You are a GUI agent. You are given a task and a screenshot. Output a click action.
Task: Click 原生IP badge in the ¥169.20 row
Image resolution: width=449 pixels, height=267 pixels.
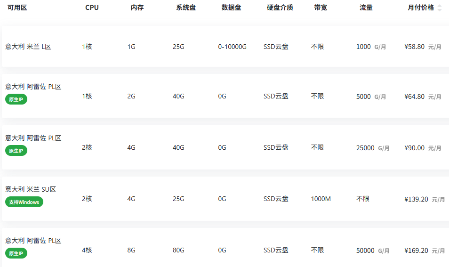pyautogui.click(x=16, y=253)
